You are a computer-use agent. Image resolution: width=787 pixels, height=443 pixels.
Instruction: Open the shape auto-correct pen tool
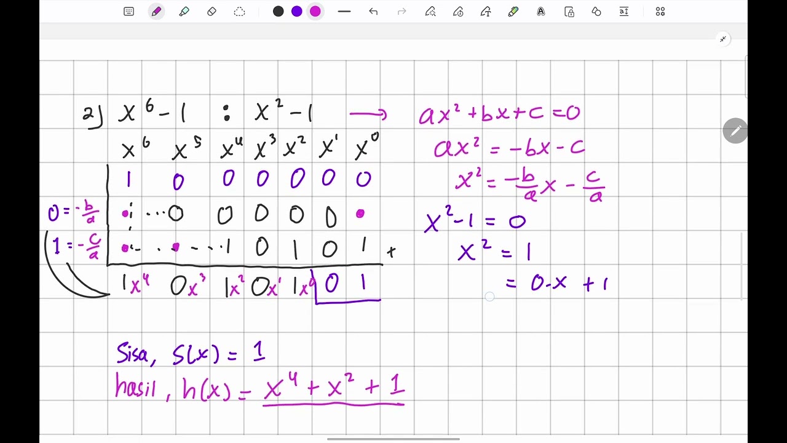[x=458, y=12]
